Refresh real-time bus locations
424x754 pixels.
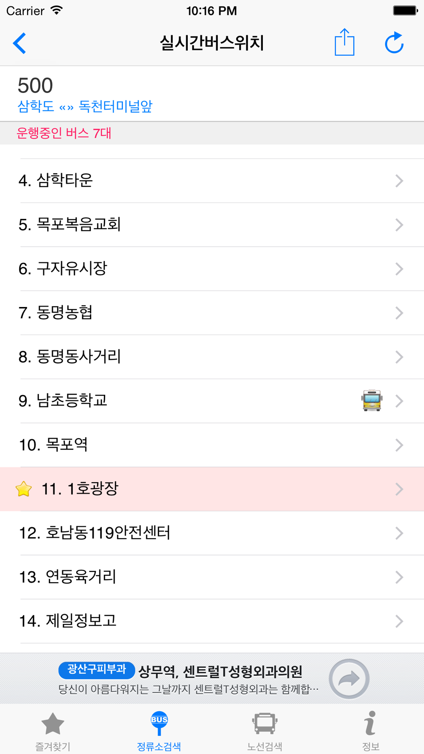point(394,43)
